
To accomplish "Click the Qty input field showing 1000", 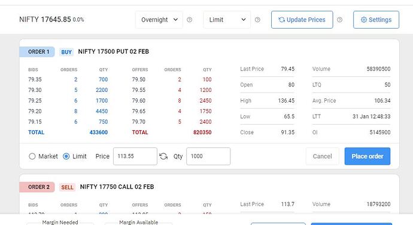I will pyautogui.click(x=208, y=156).
